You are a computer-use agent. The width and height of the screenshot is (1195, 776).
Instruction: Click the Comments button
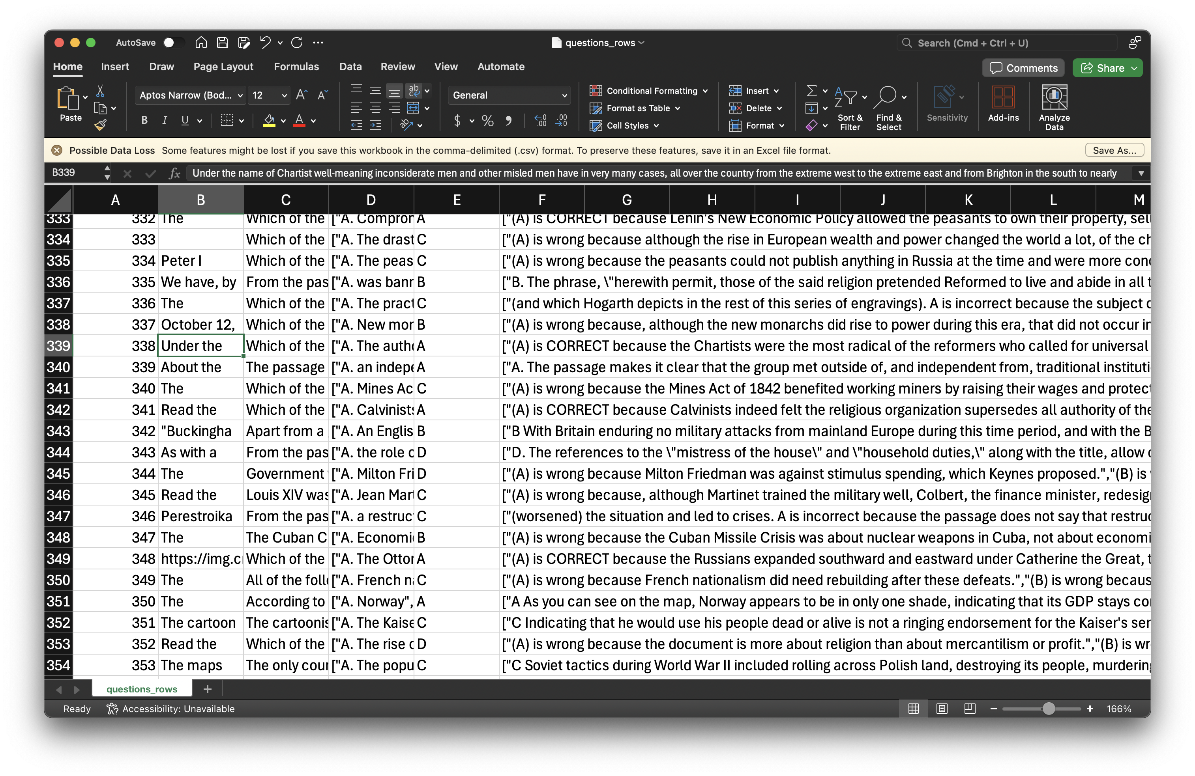[x=1023, y=68]
